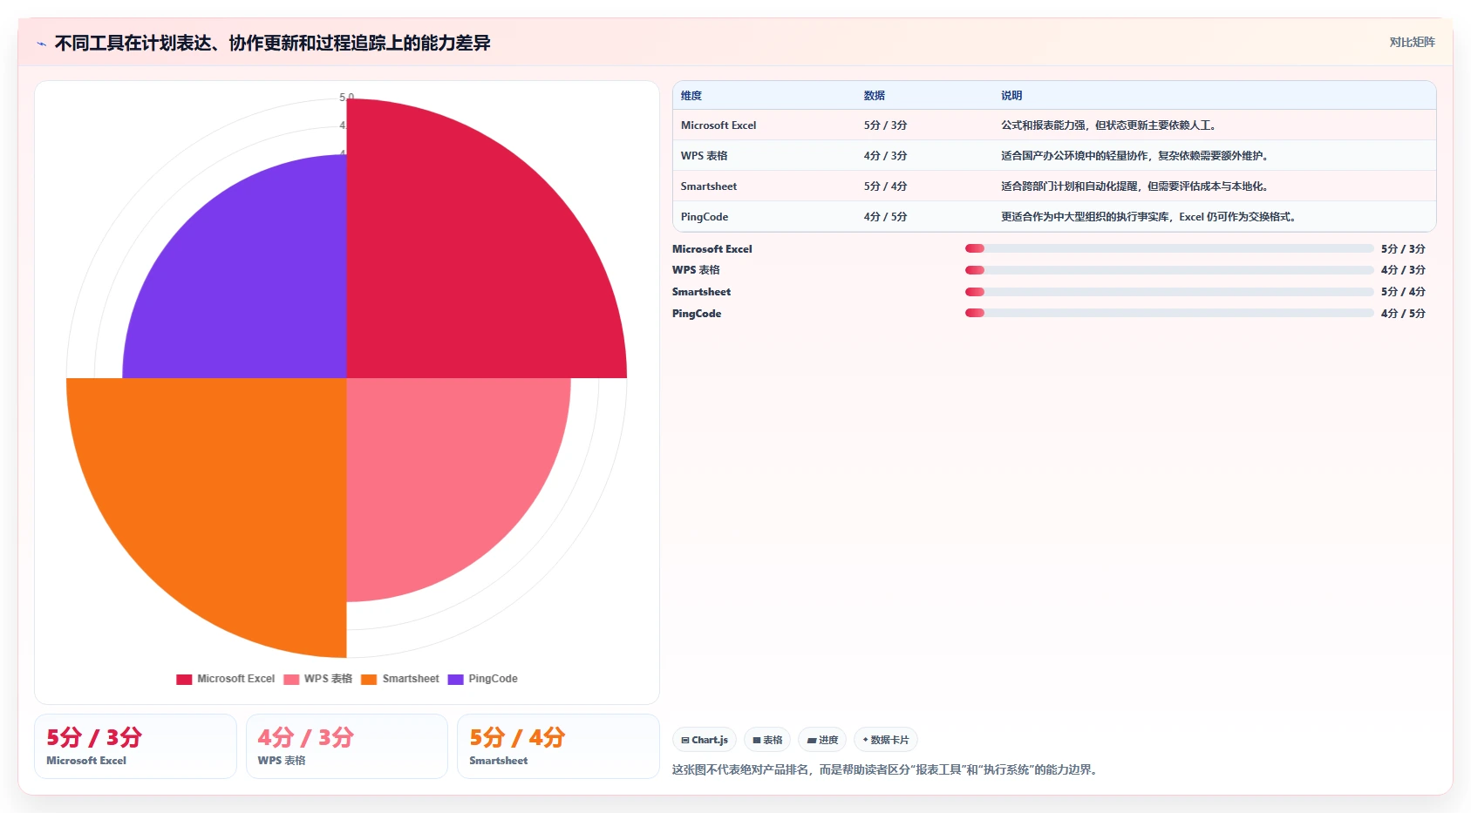Screen dimensions: 1471x813
Task: Click the Smartsheet progress bar
Action: (x=1169, y=292)
